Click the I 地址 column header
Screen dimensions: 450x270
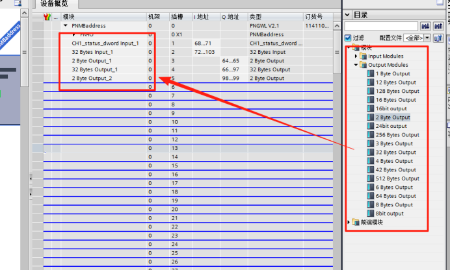[206, 17]
